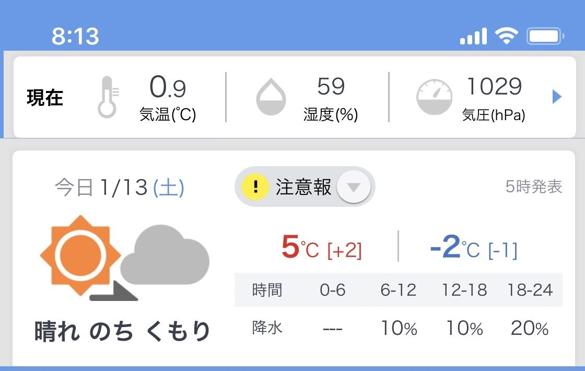This screenshot has width=585, height=371.
Task: Tap the gray cloud weather icon
Action: (165, 255)
